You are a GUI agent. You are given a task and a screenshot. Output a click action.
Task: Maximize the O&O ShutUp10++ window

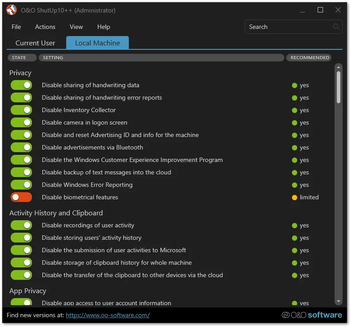click(320, 10)
